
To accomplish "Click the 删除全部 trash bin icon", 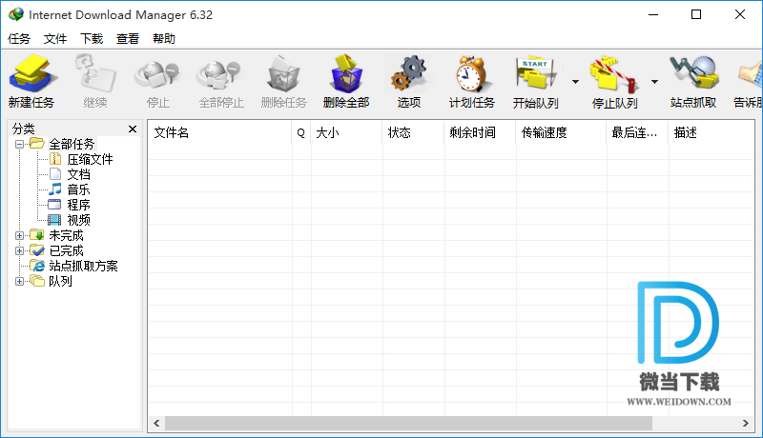I will click(346, 74).
